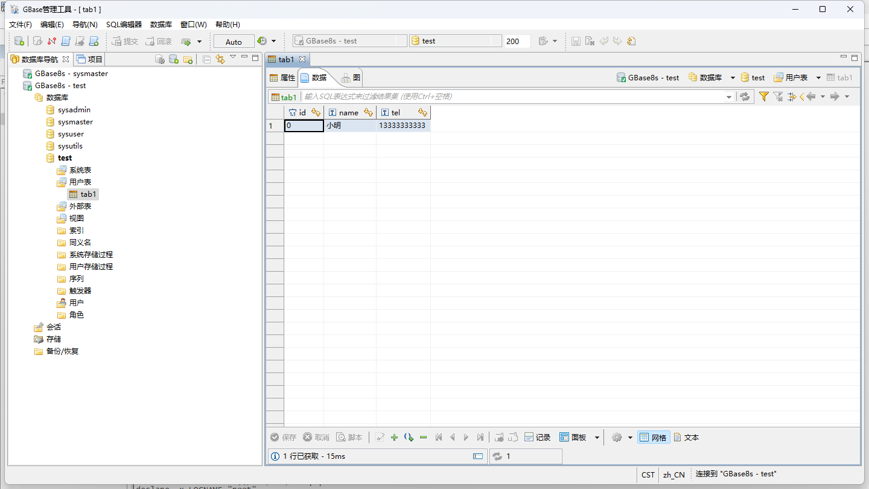The image size is (869, 489).
Task: Open the 用户表 breadcrumb dropdown arrow
Action: tap(818, 78)
